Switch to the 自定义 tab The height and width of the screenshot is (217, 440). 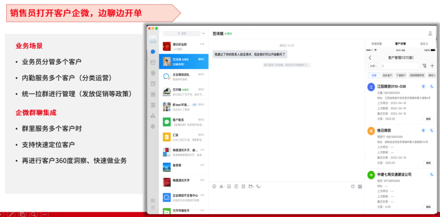click(x=424, y=43)
